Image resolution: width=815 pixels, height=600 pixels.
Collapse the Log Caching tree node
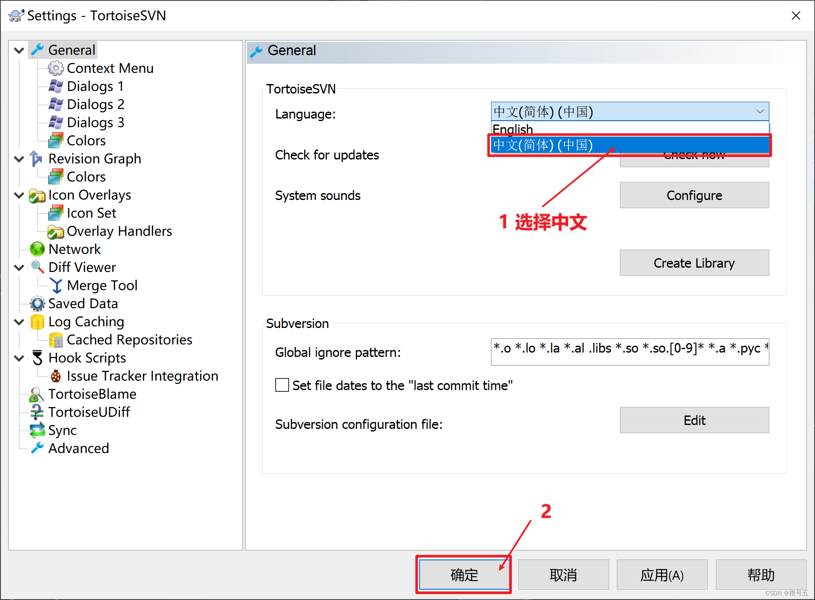click(19, 322)
